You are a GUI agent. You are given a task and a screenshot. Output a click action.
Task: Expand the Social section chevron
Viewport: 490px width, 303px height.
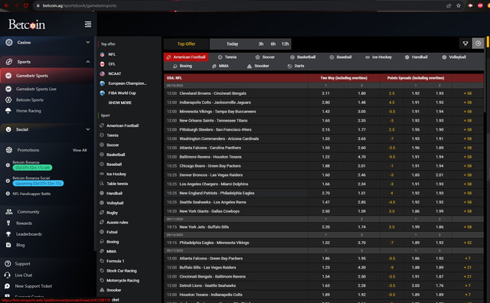88,129
